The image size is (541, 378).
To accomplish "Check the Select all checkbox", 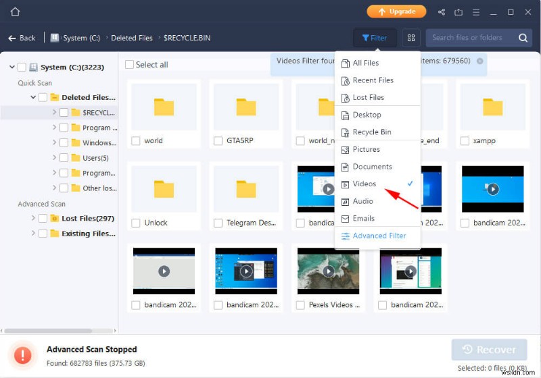I will (x=129, y=64).
